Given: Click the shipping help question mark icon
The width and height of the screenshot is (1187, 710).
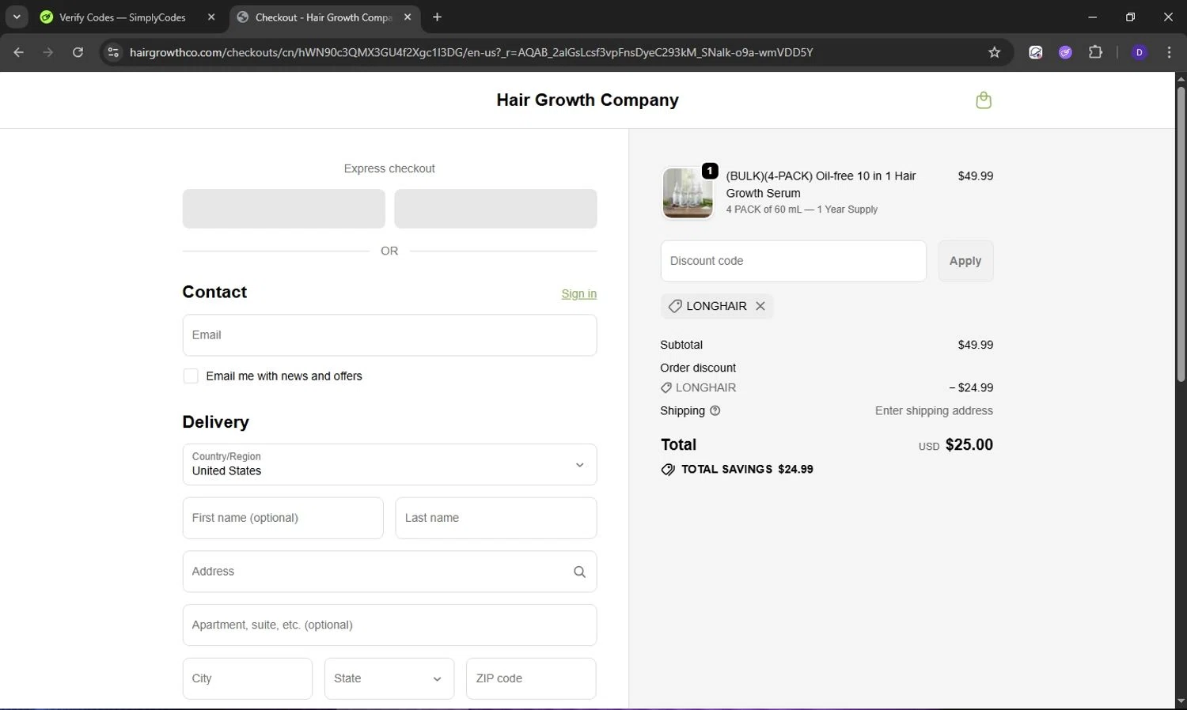Looking at the screenshot, I should click(x=715, y=411).
